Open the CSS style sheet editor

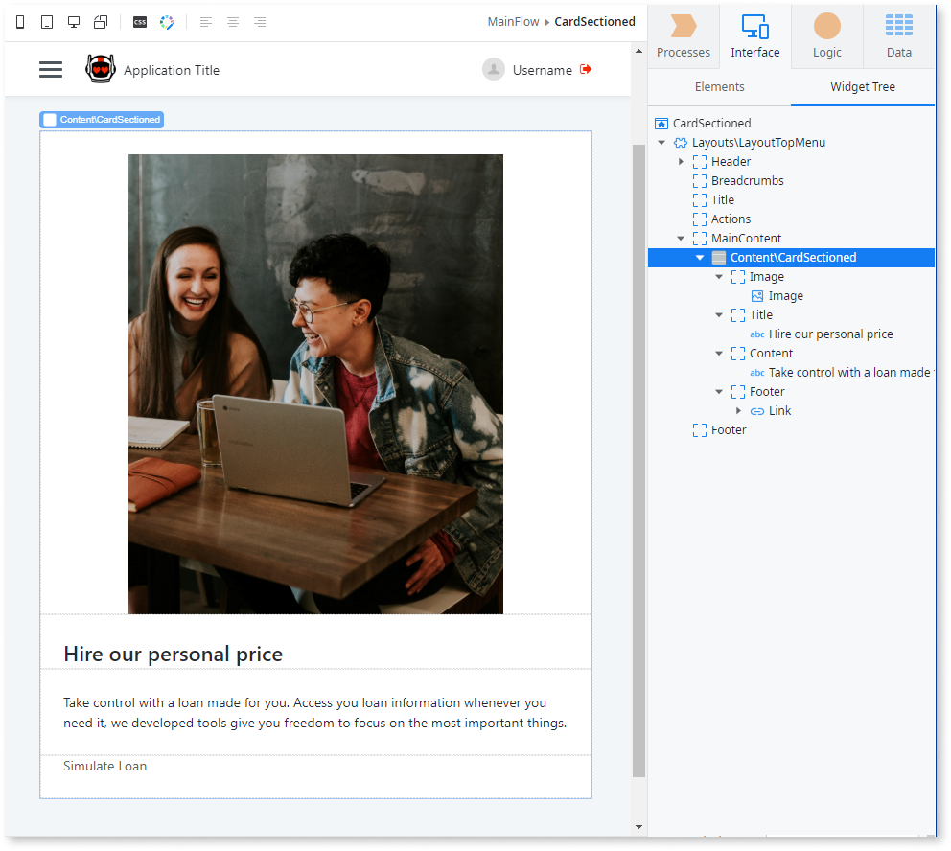140,22
